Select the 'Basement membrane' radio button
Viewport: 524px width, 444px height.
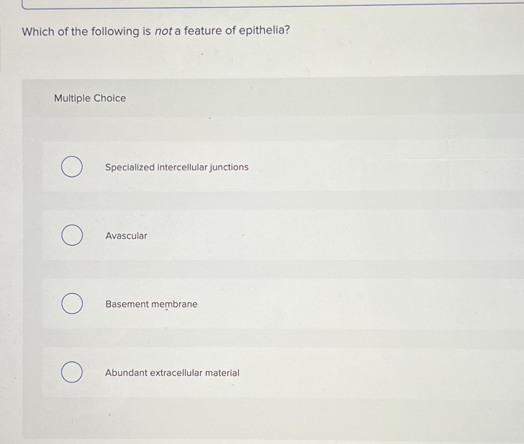point(72,304)
